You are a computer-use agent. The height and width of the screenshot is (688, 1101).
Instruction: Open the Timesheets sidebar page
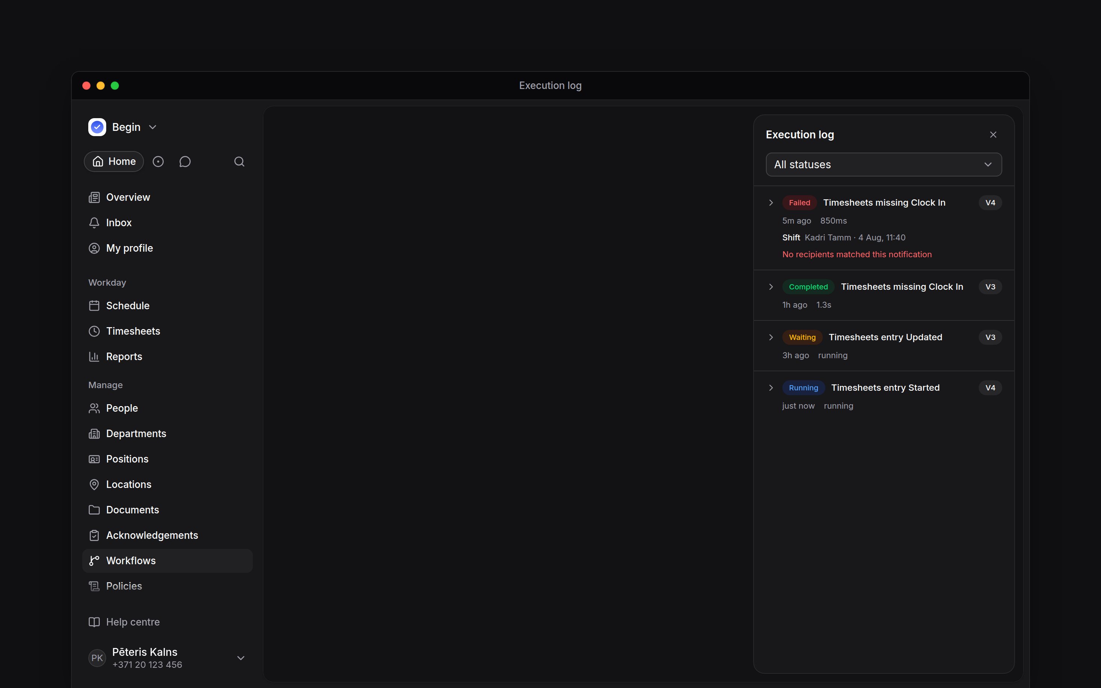pos(168,331)
